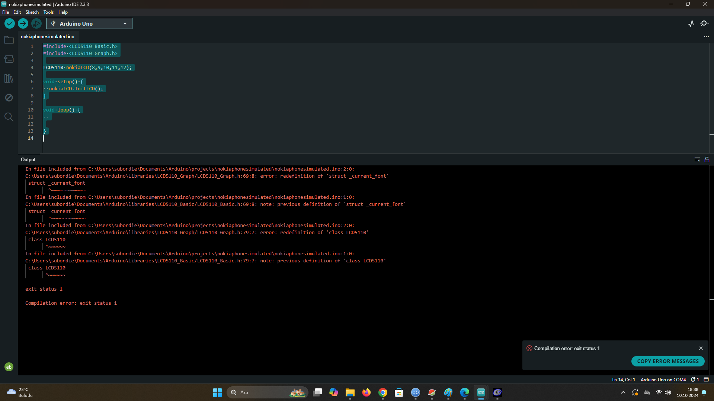Image resolution: width=714 pixels, height=401 pixels.
Task: Open the Library Manager in the sidebar
Action: 9,78
